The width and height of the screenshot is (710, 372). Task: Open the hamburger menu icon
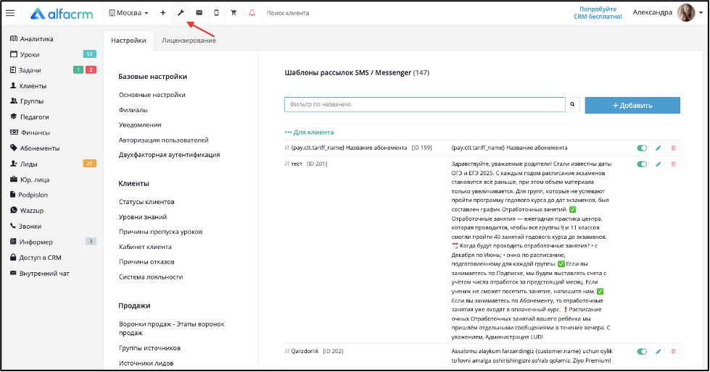[10, 13]
